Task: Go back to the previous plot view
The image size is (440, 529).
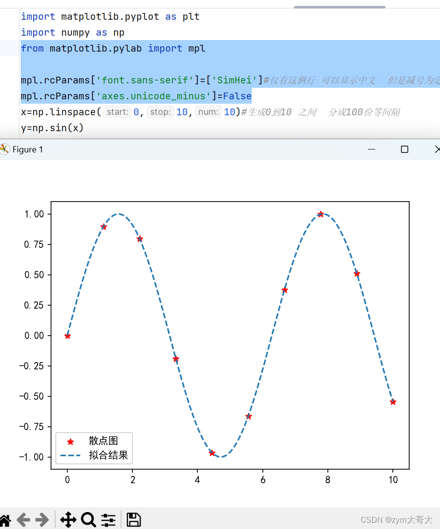Action: [23, 519]
